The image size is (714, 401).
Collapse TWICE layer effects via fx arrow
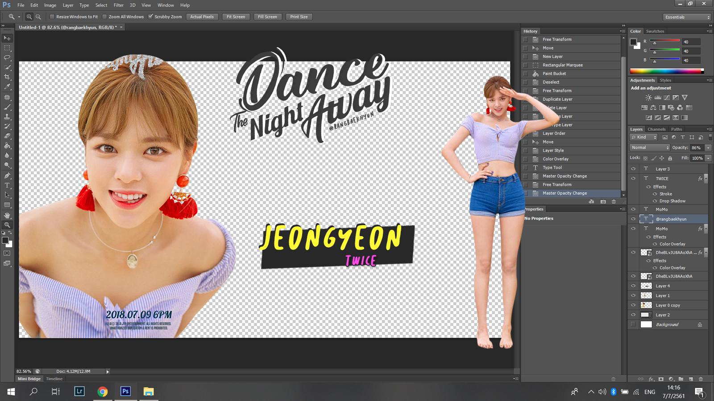point(706,178)
